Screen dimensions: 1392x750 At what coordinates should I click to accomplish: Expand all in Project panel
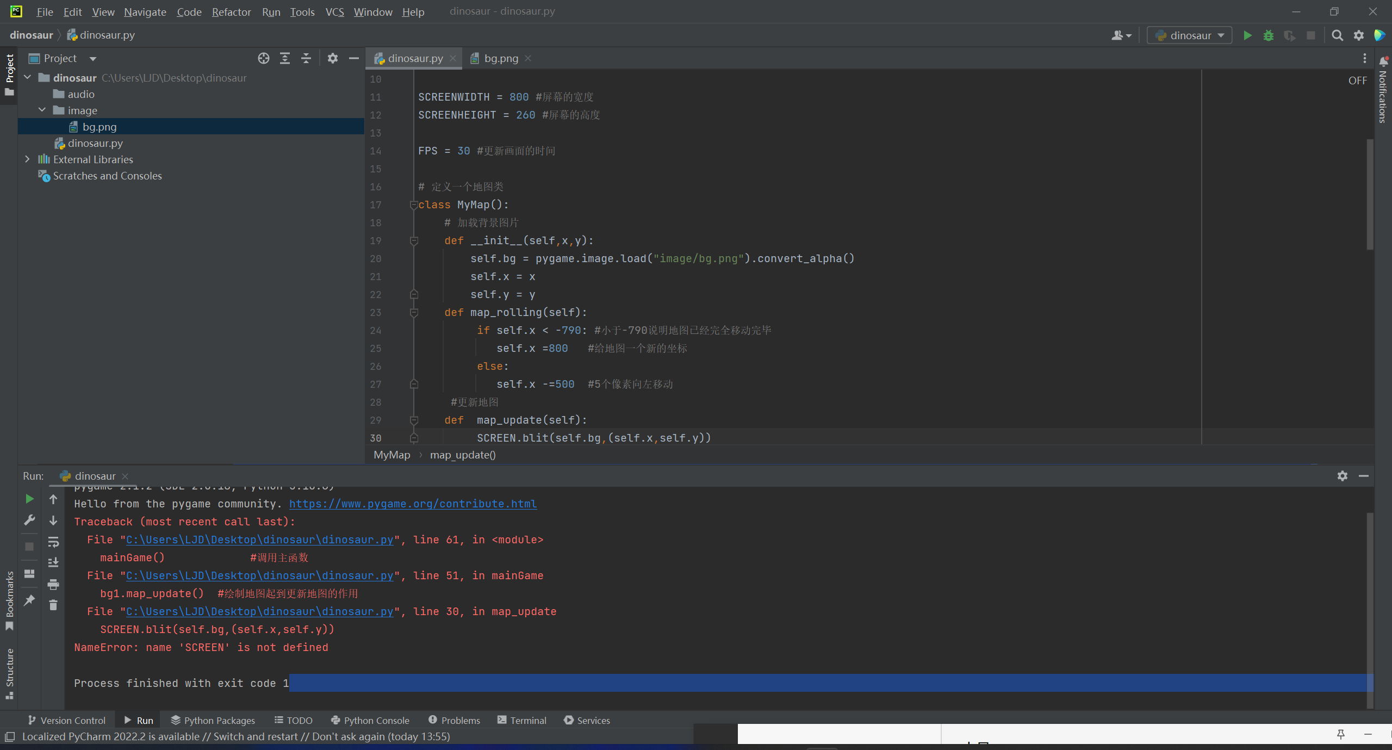click(285, 58)
